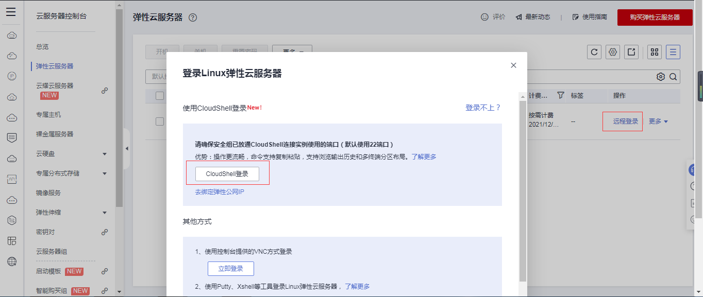Open list settings gear in toolbar
The width and height of the screenshot is (703, 297).
pyautogui.click(x=613, y=52)
